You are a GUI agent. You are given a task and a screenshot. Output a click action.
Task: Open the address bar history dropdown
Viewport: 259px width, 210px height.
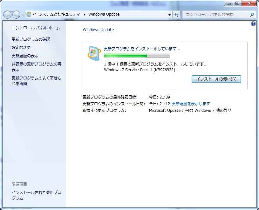click(x=169, y=15)
